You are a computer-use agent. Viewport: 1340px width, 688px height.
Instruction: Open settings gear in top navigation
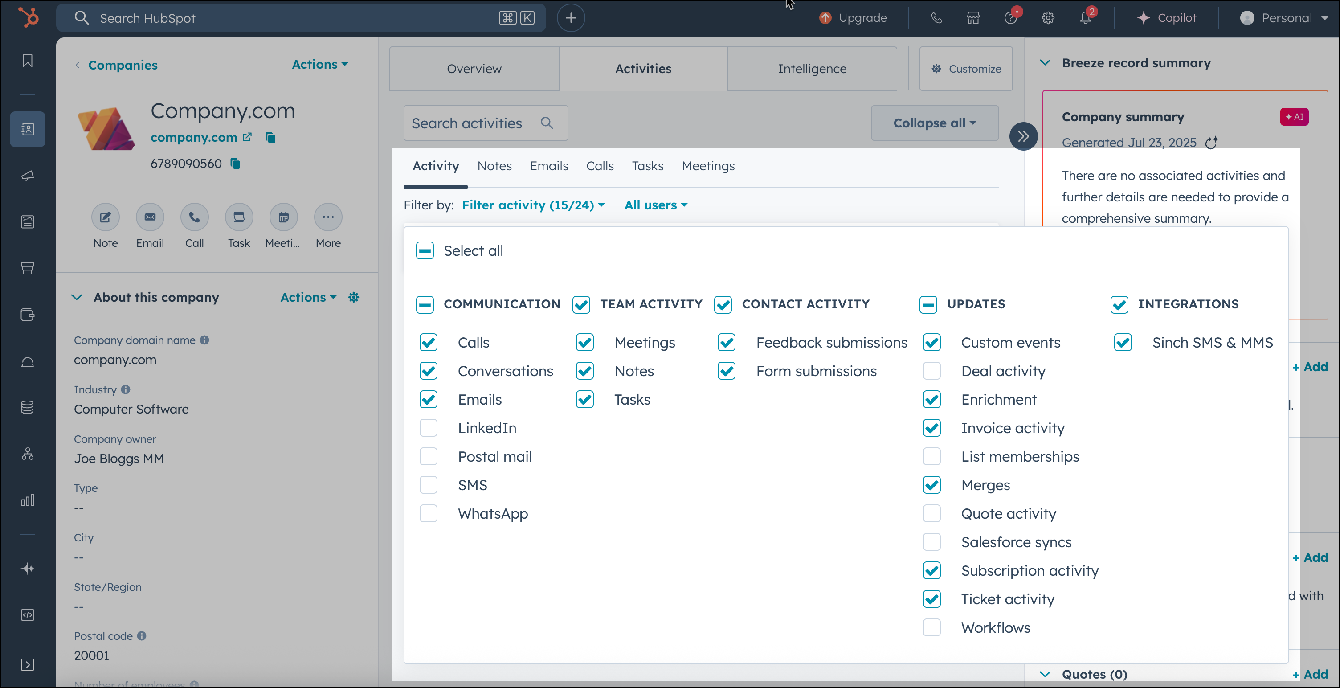[1048, 18]
